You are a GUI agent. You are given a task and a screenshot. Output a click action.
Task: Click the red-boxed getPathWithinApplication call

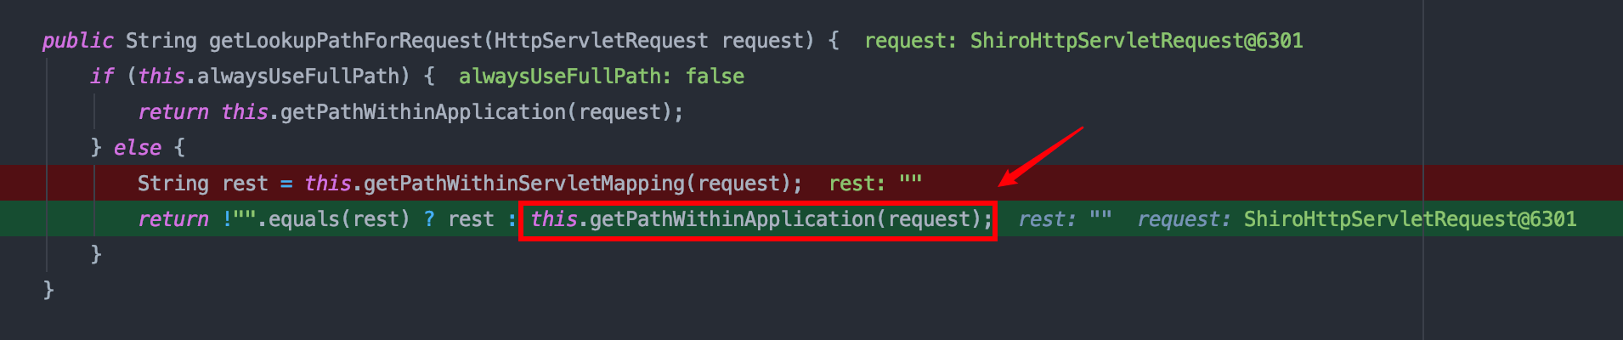756,219
